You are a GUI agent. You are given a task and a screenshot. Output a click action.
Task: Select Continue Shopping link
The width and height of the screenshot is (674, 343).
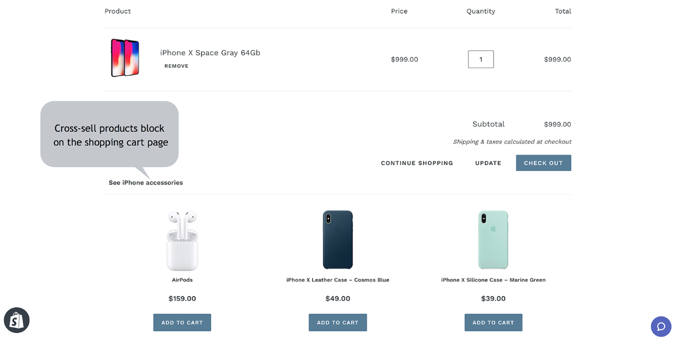click(x=417, y=163)
